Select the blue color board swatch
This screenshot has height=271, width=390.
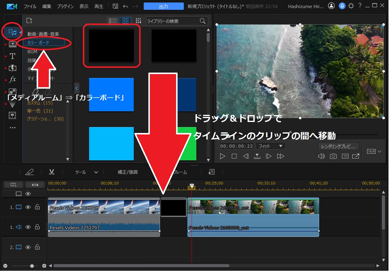(x=111, y=94)
